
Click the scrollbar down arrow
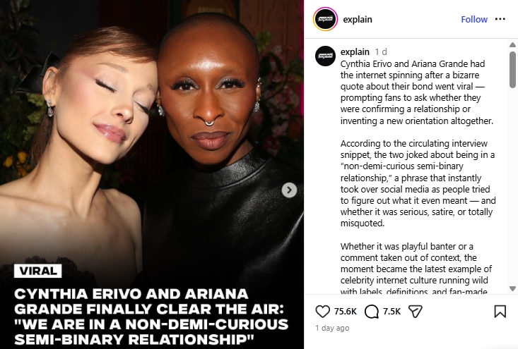(512, 288)
